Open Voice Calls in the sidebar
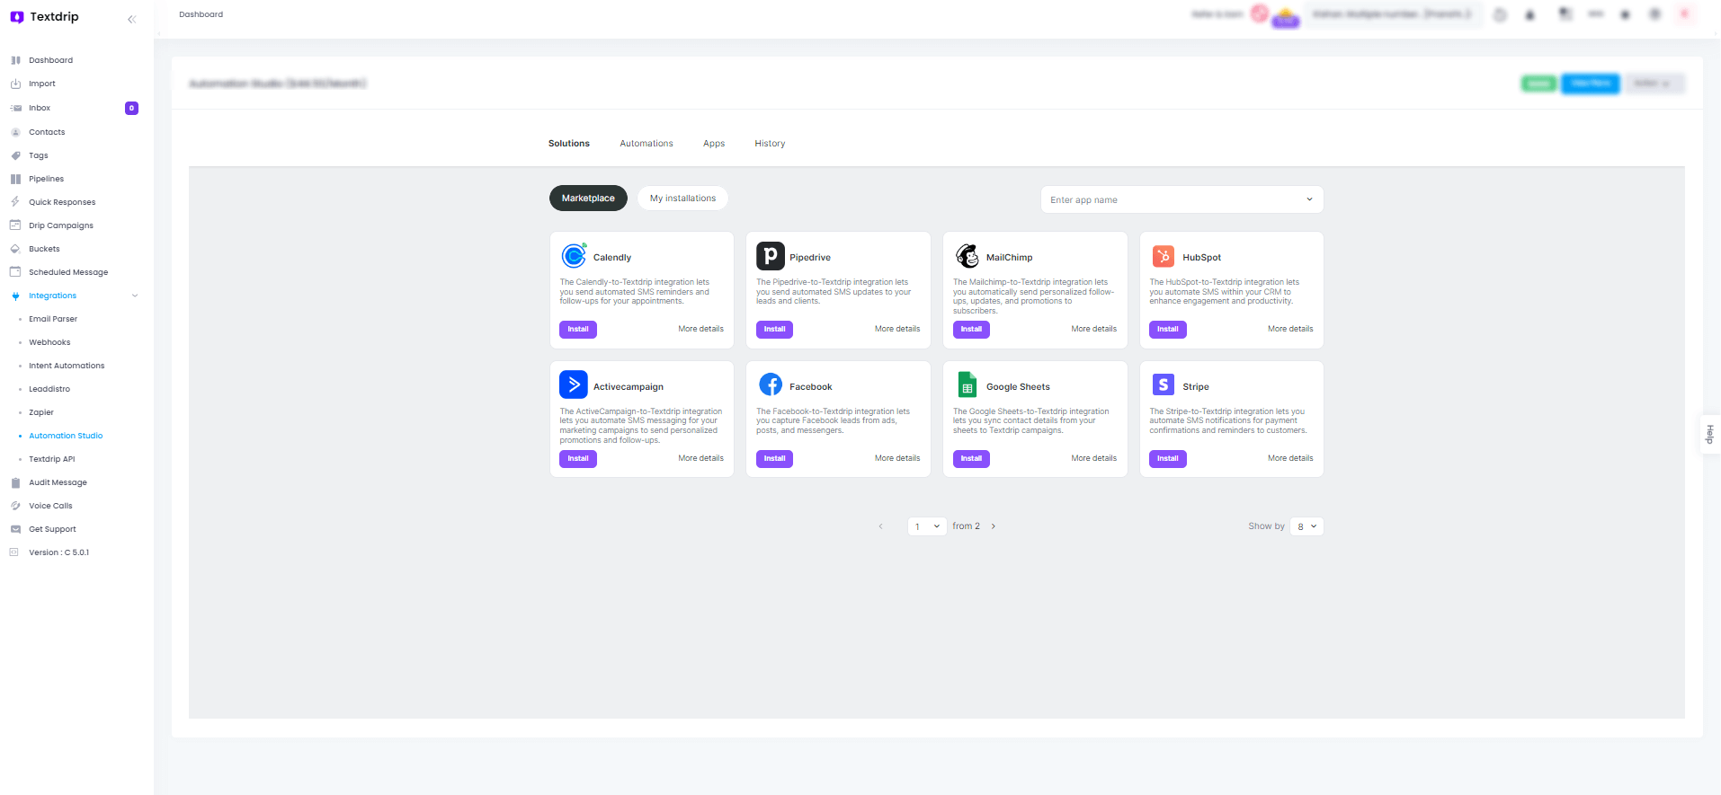The height and width of the screenshot is (795, 1721). coord(50,506)
